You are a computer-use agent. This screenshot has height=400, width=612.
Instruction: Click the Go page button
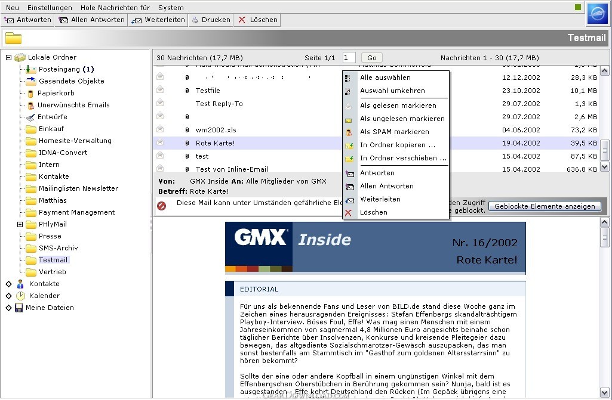[371, 58]
